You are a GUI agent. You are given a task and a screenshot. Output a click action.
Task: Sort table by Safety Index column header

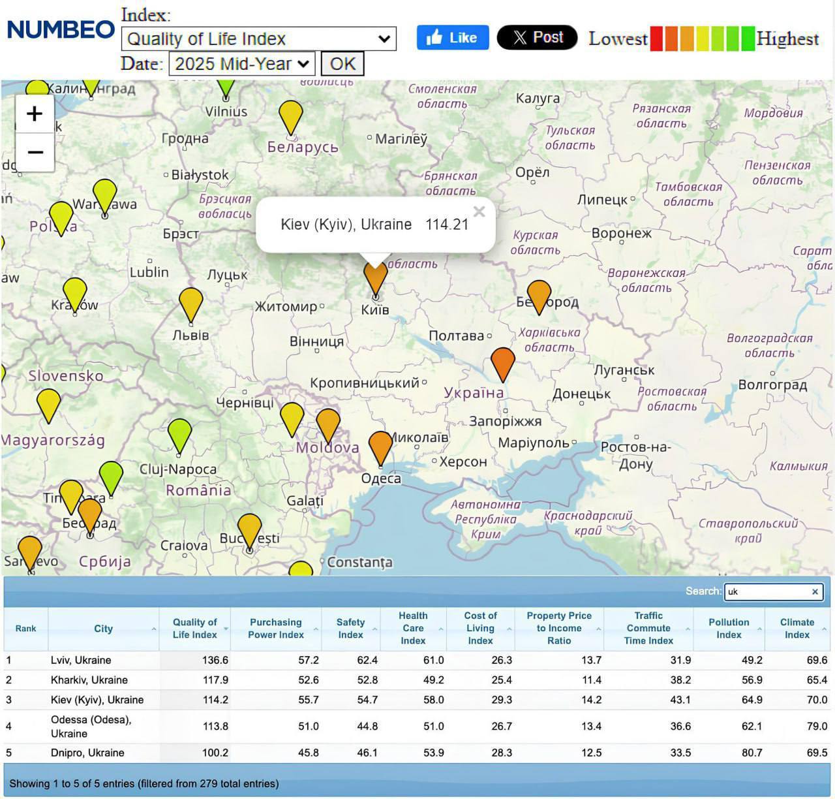click(350, 629)
